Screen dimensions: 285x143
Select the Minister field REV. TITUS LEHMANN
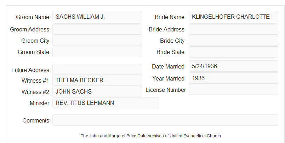[x=106, y=103]
